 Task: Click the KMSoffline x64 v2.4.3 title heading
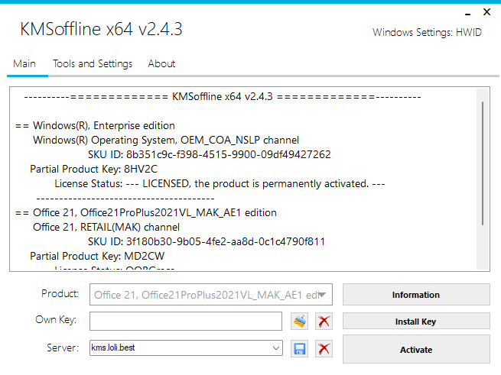pyautogui.click(x=101, y=29)
